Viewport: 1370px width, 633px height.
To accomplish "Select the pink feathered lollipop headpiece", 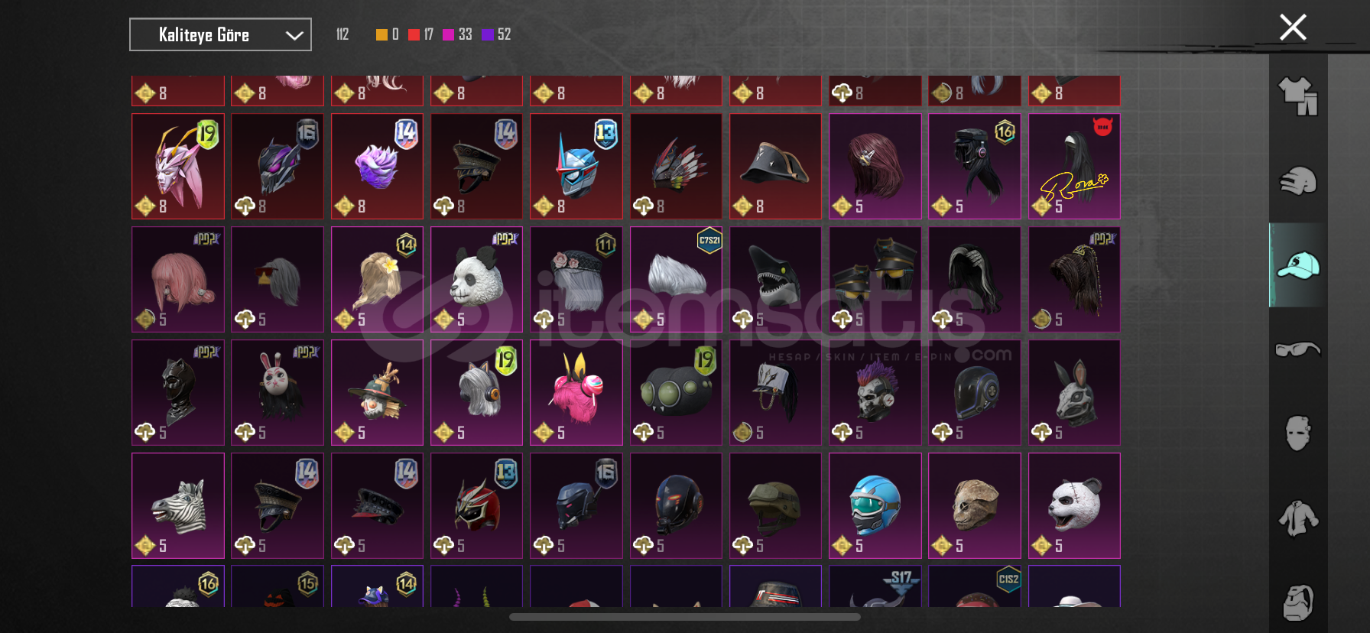I will [x=576, y=393].
